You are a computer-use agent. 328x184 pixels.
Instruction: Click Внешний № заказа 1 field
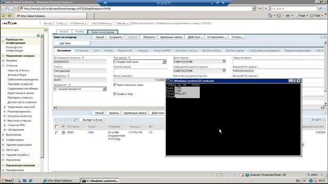pos(278,71)
